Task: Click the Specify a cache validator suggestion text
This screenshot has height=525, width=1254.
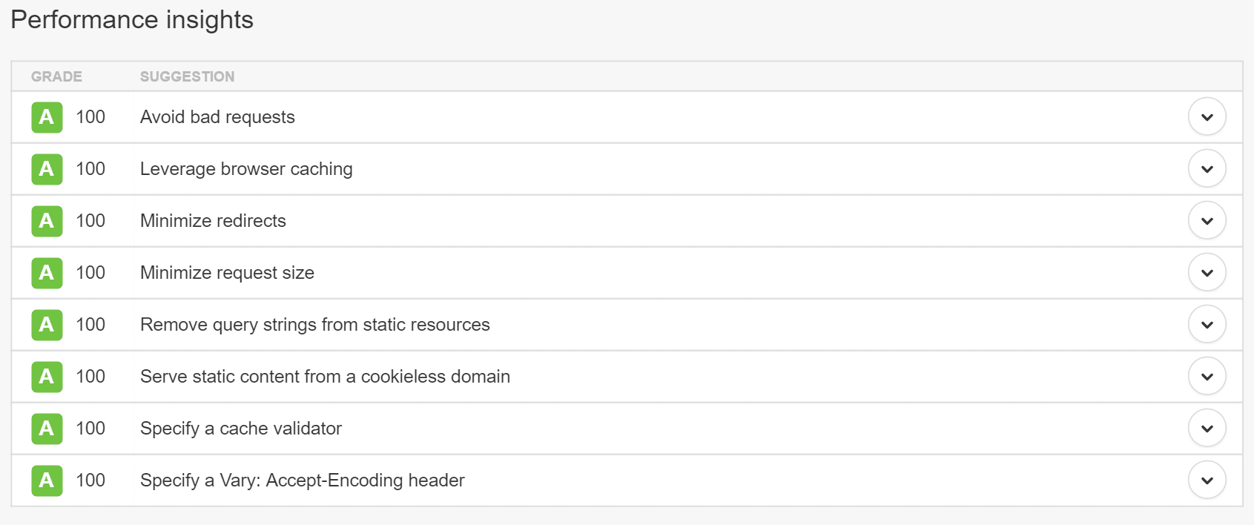Action: coord(240,428)
